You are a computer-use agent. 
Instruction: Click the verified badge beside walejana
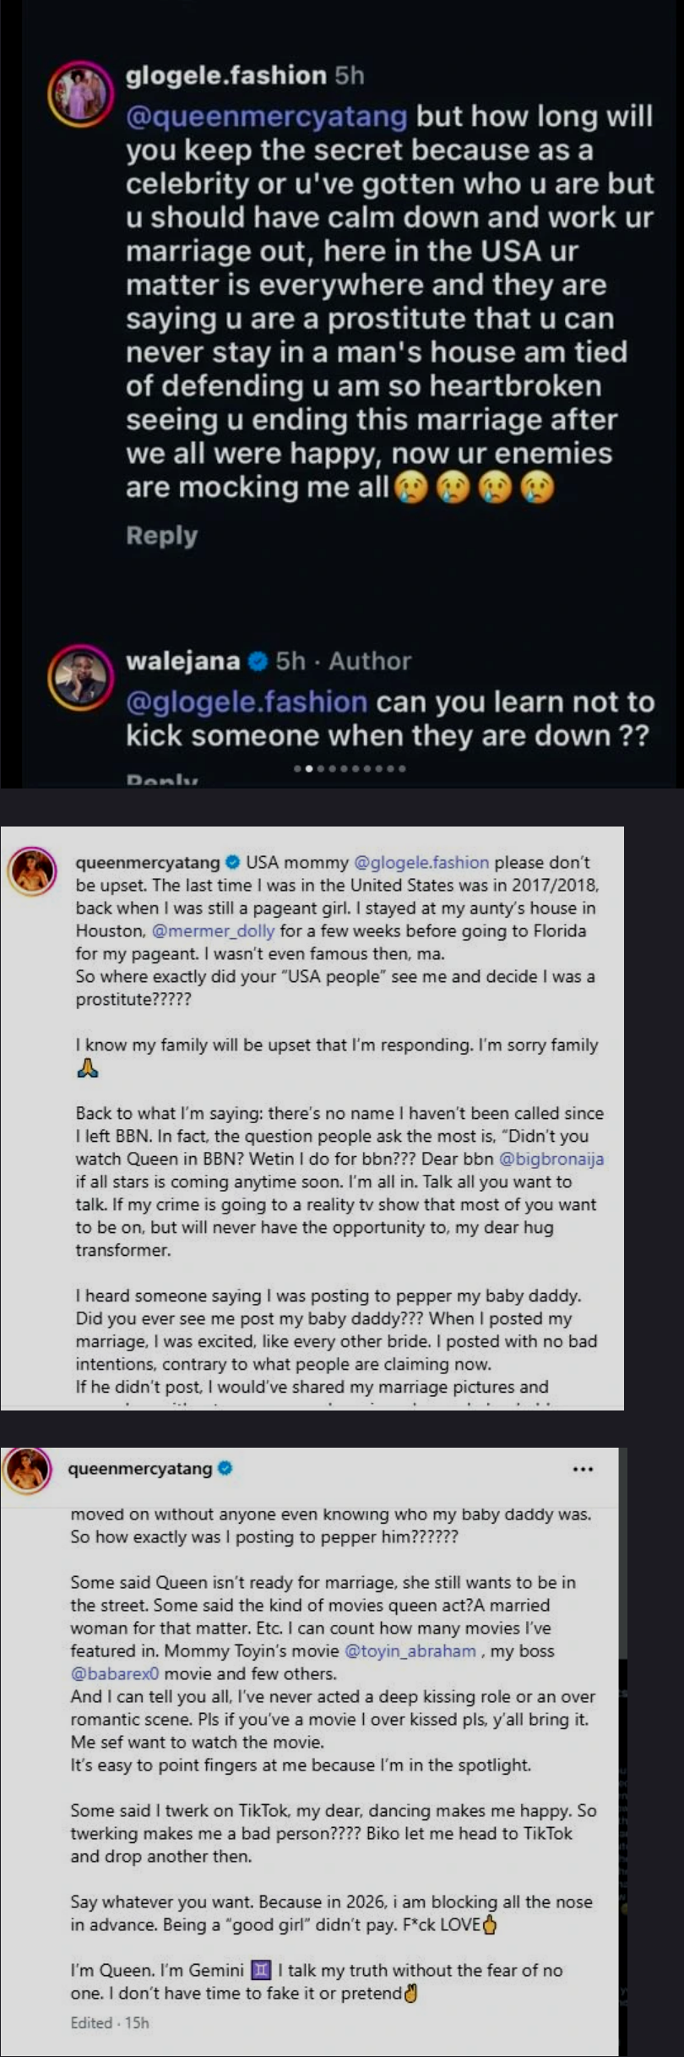[x=258, y=661]
